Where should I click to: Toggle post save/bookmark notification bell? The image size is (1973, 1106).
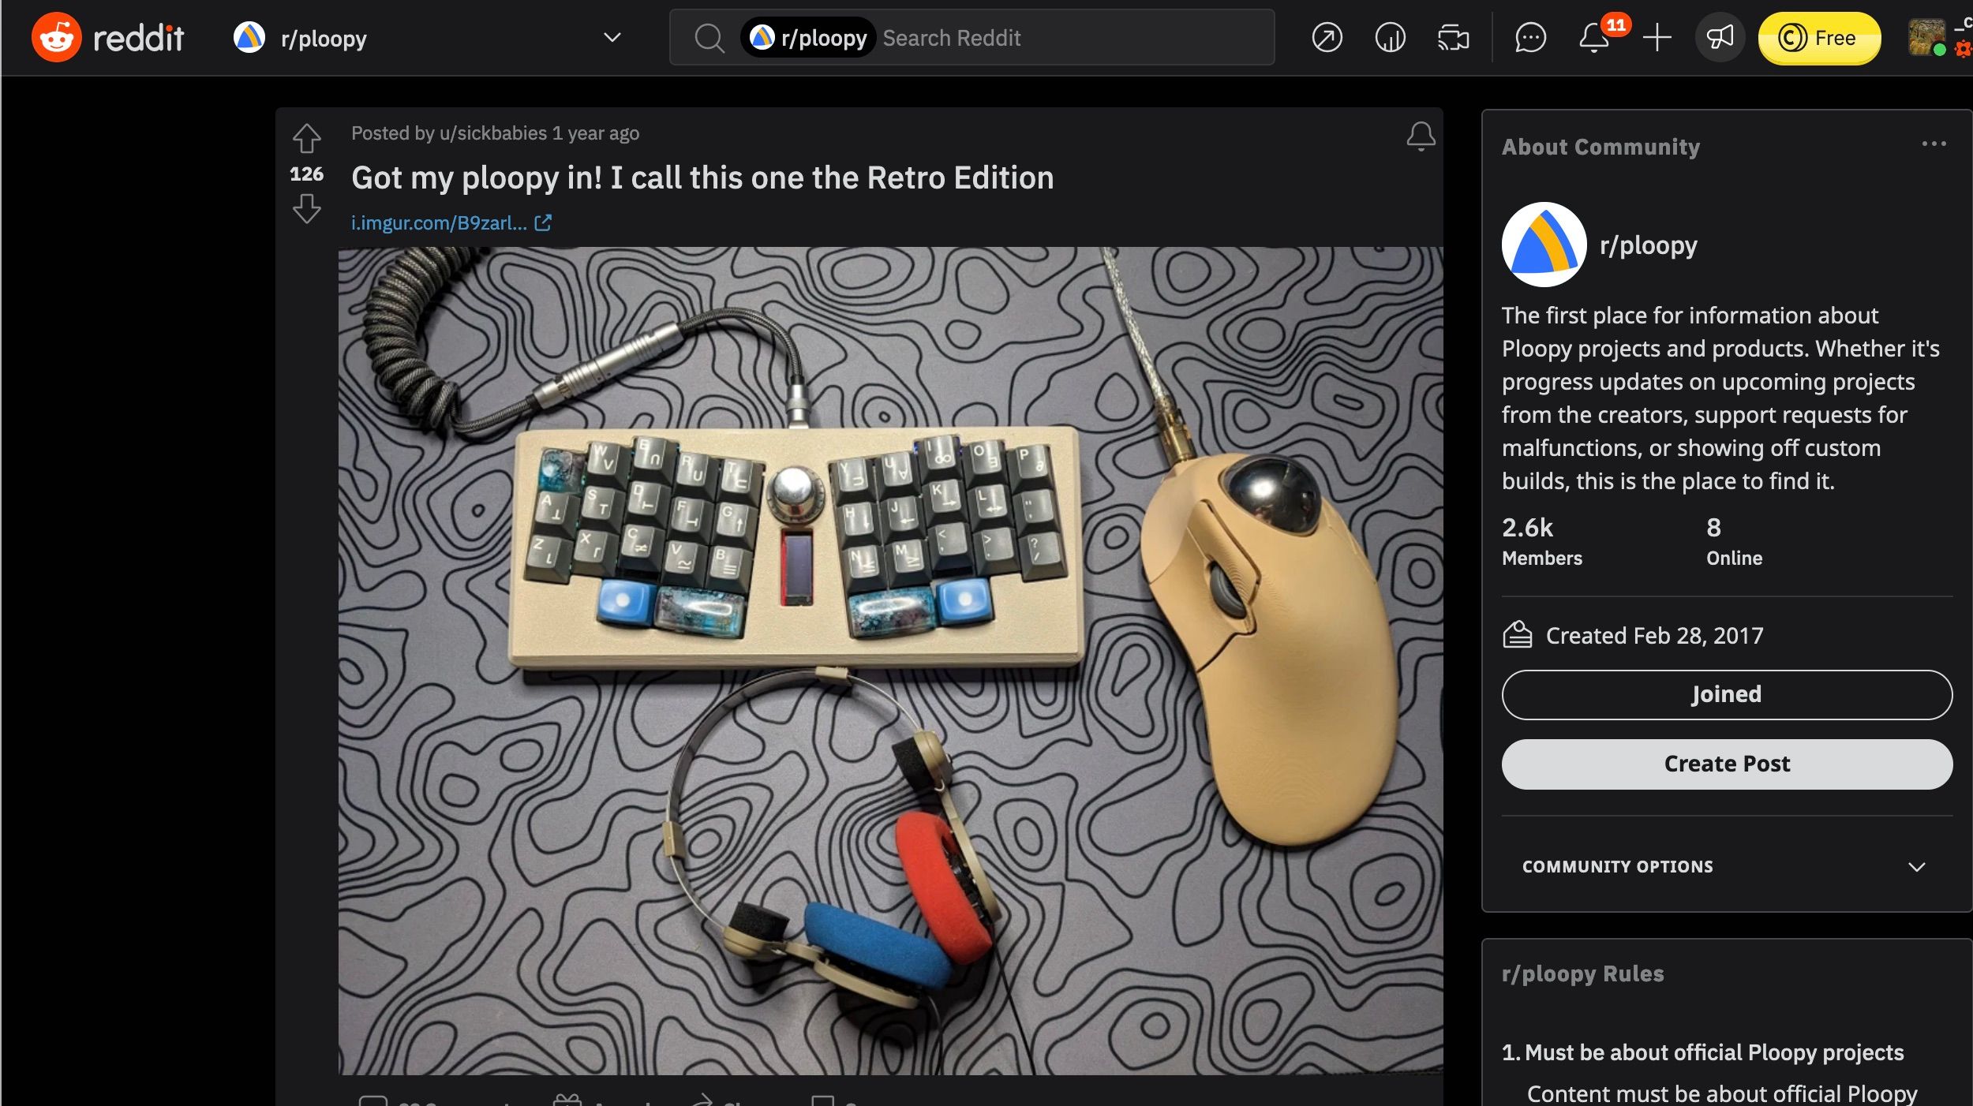click(1420, 136)
